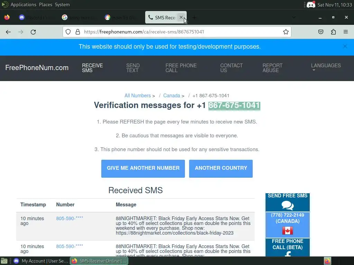Click SEND FREE SMS sidebar tile
This screenshot has width=354, height=265.
click(287, 202)
